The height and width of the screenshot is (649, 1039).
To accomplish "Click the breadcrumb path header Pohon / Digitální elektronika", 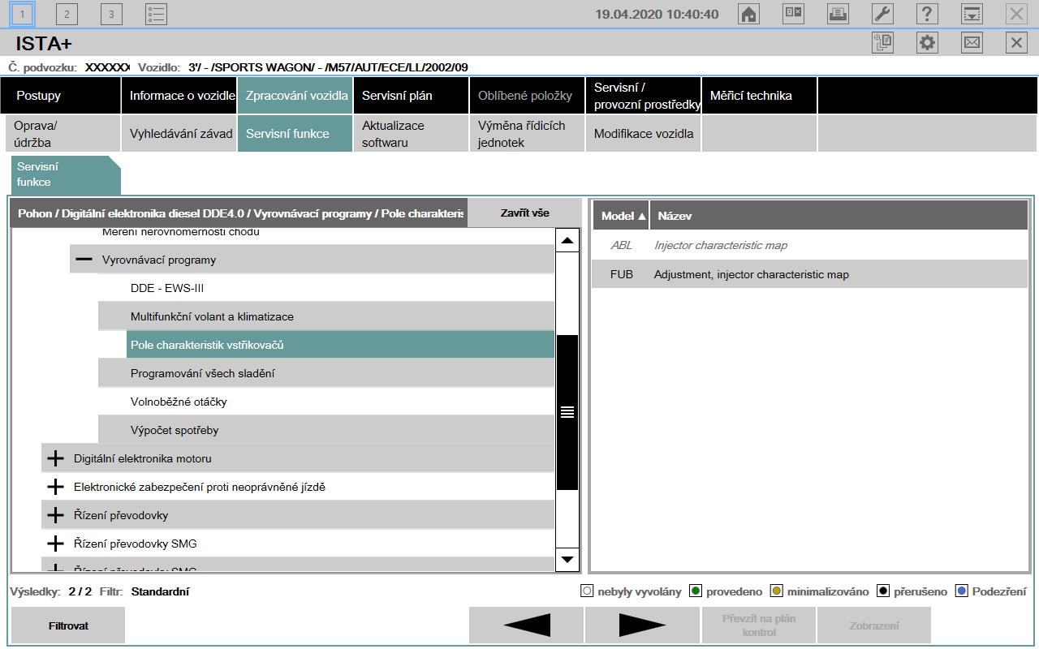I will [239, 213].
